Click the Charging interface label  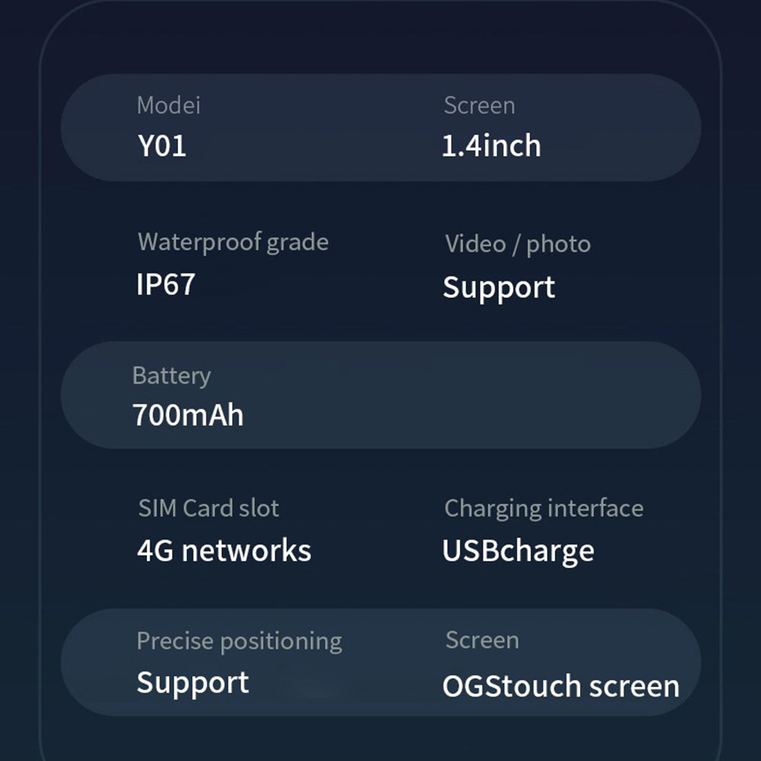[x=544, y=508]
